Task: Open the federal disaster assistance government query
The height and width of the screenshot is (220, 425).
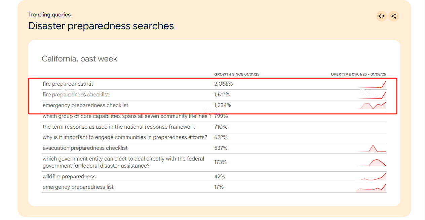Action: coord(123,162)
